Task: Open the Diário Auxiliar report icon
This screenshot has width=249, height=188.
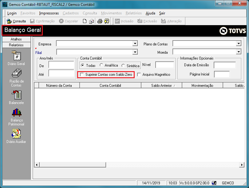Action: click(16, 133)
